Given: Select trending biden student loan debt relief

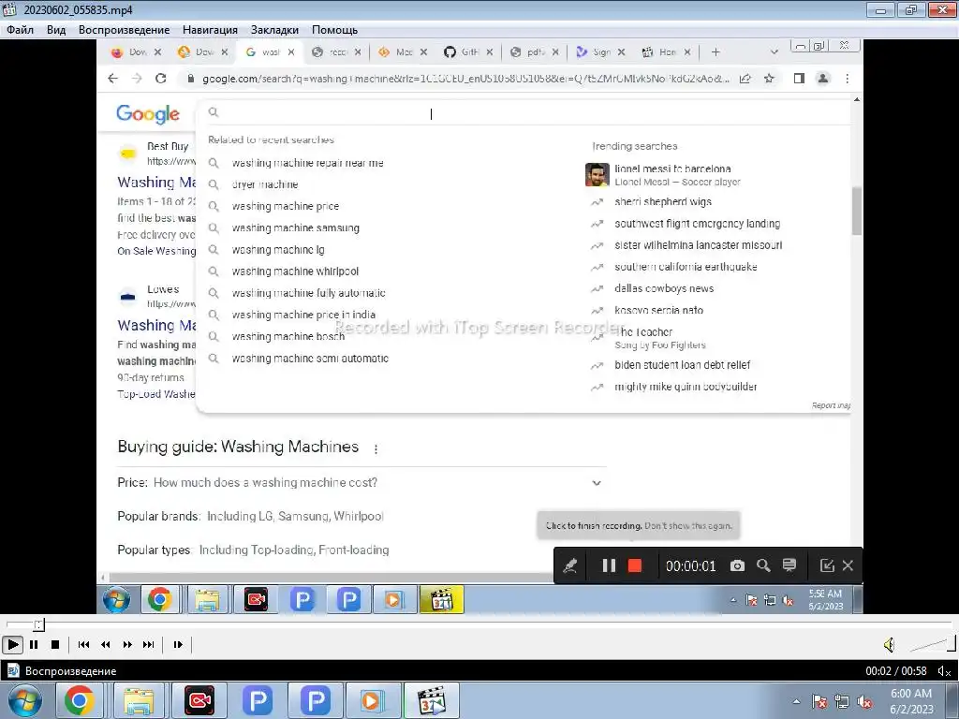Looking at the screenshot, I should pos(682,364).
